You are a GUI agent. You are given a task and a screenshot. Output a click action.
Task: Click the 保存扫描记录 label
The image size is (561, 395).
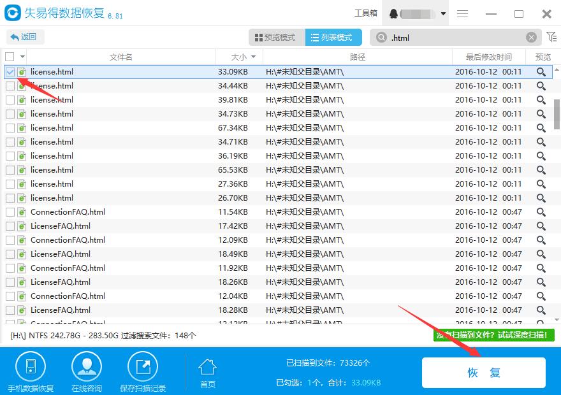143,388
